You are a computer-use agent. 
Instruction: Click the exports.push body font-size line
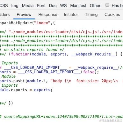(x=62, y=81)
